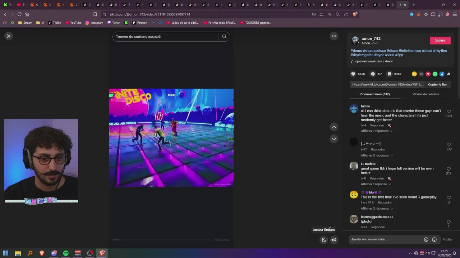Open the #deadasdisco hashtag

click(x=374, y=51)
